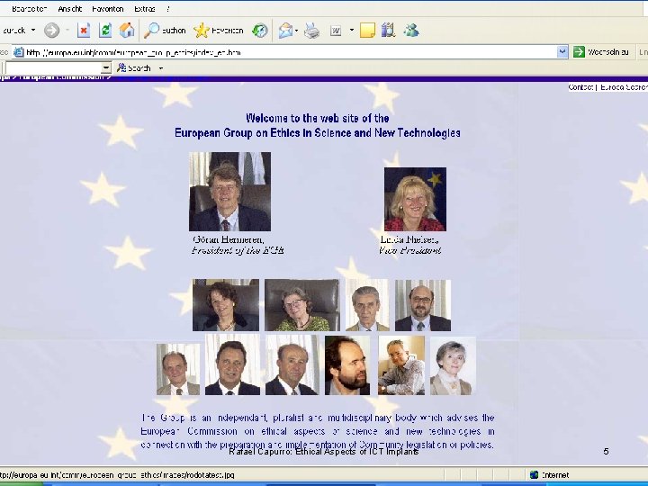Click the mail envelope icon
The image size is (648, 486).
(x=285, y=31)
